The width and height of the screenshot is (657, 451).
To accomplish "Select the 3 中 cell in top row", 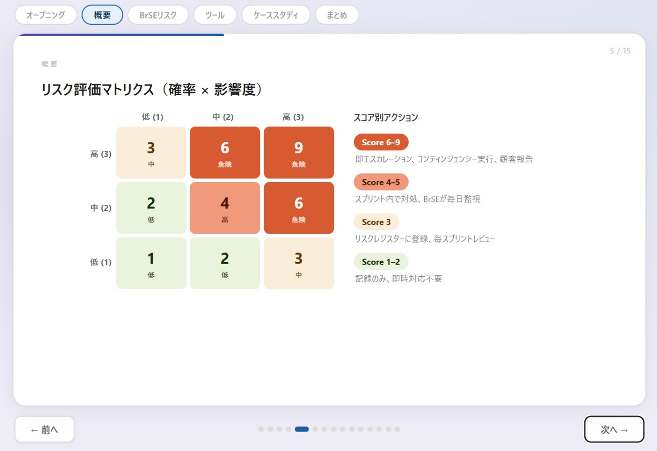I will coord(151,152).
